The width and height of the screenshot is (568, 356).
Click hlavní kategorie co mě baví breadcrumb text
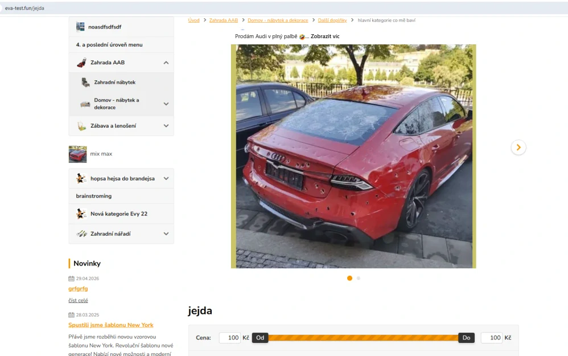386,21
